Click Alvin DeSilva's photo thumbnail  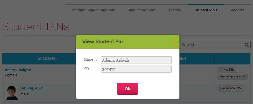11,93
